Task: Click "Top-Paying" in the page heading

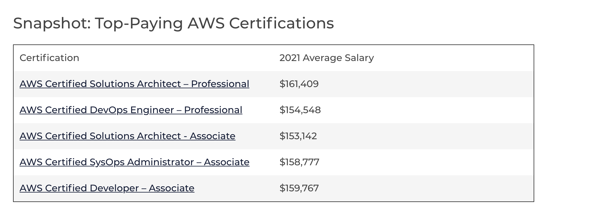Action: pos(139,23)
